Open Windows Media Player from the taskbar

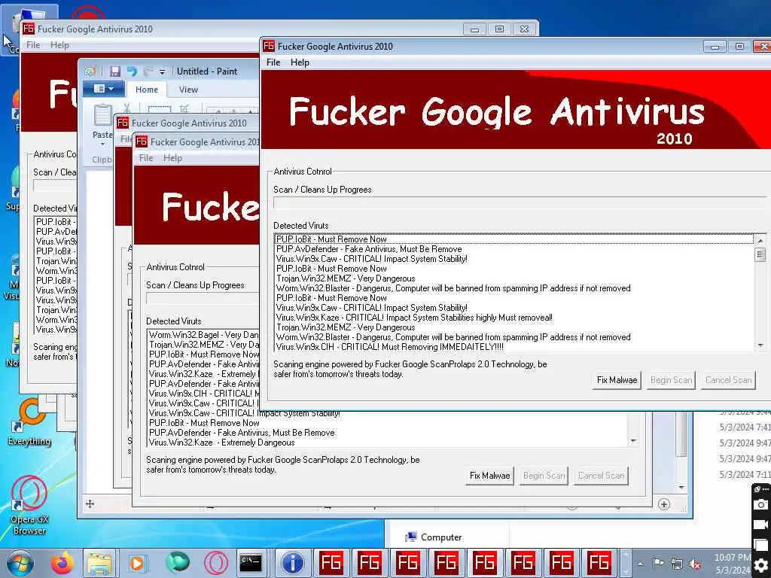coord(139,563)
